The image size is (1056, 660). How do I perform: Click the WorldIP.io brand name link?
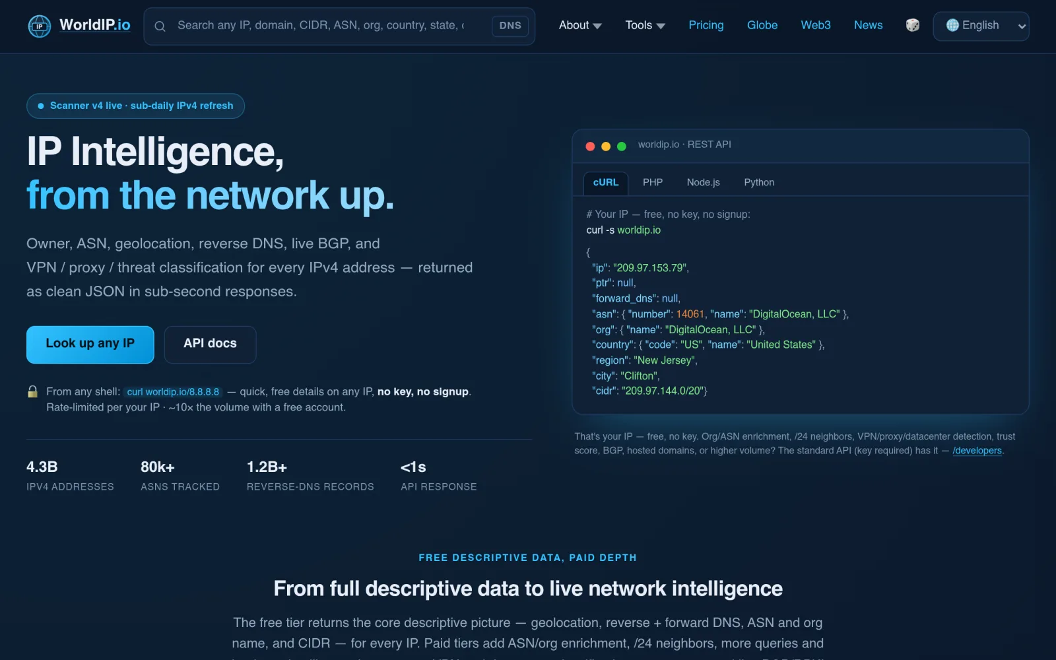[x=95, y=25]
